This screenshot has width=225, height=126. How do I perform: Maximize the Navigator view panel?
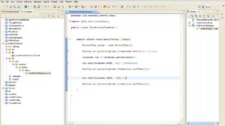62,11
